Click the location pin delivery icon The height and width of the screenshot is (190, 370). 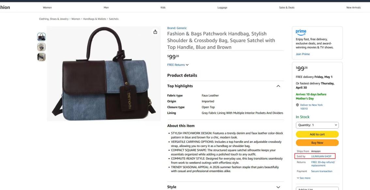297,105
